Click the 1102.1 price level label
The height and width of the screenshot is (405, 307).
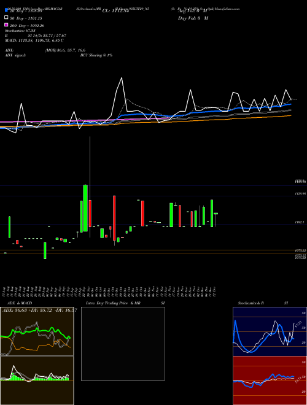pyautogui.click(x=300, y=222)
